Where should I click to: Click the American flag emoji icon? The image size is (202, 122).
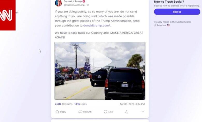(x=168, y=25)
